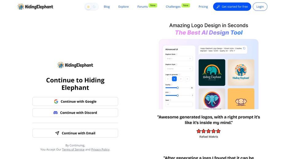
Task: Click the Login button
Action: pyautogui.click(x=260, y=7)
